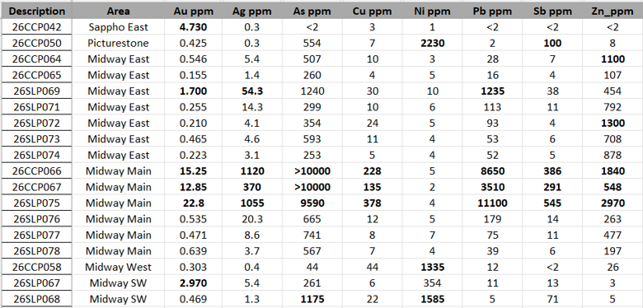The width and height of the screenshot is (643, 308).
Task: Click the Pb value 11100
Action: tap(492, 203)
